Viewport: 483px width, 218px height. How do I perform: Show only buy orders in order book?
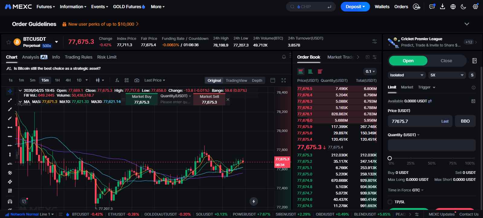[310, 72]
